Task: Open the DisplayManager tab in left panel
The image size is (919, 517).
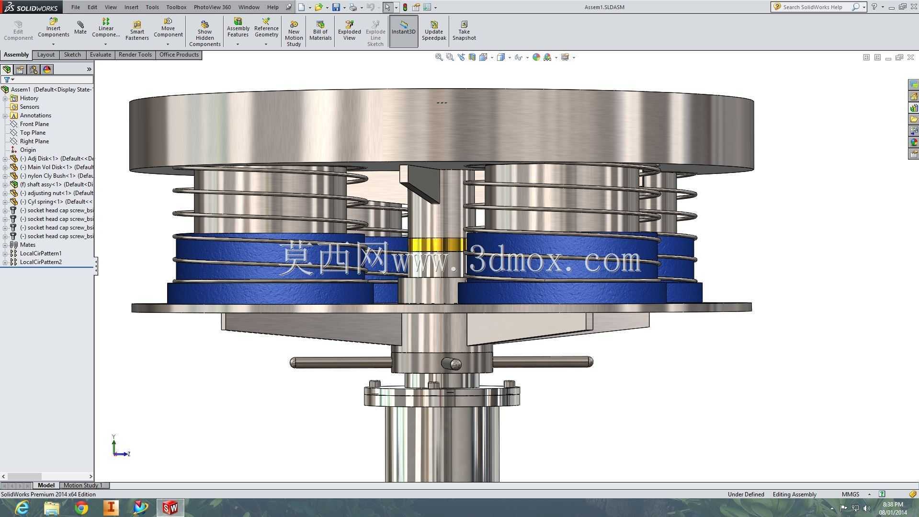Action: pyautogui.click(x=47, y=69)
